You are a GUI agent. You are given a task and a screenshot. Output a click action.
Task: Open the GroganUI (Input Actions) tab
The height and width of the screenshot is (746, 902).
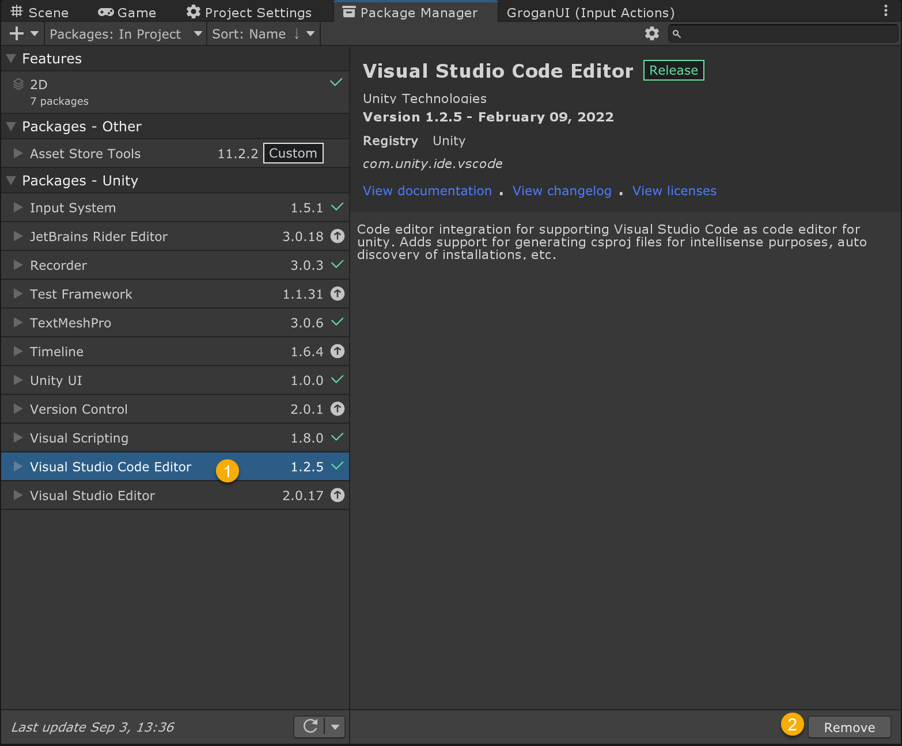(x=590, y=12)
